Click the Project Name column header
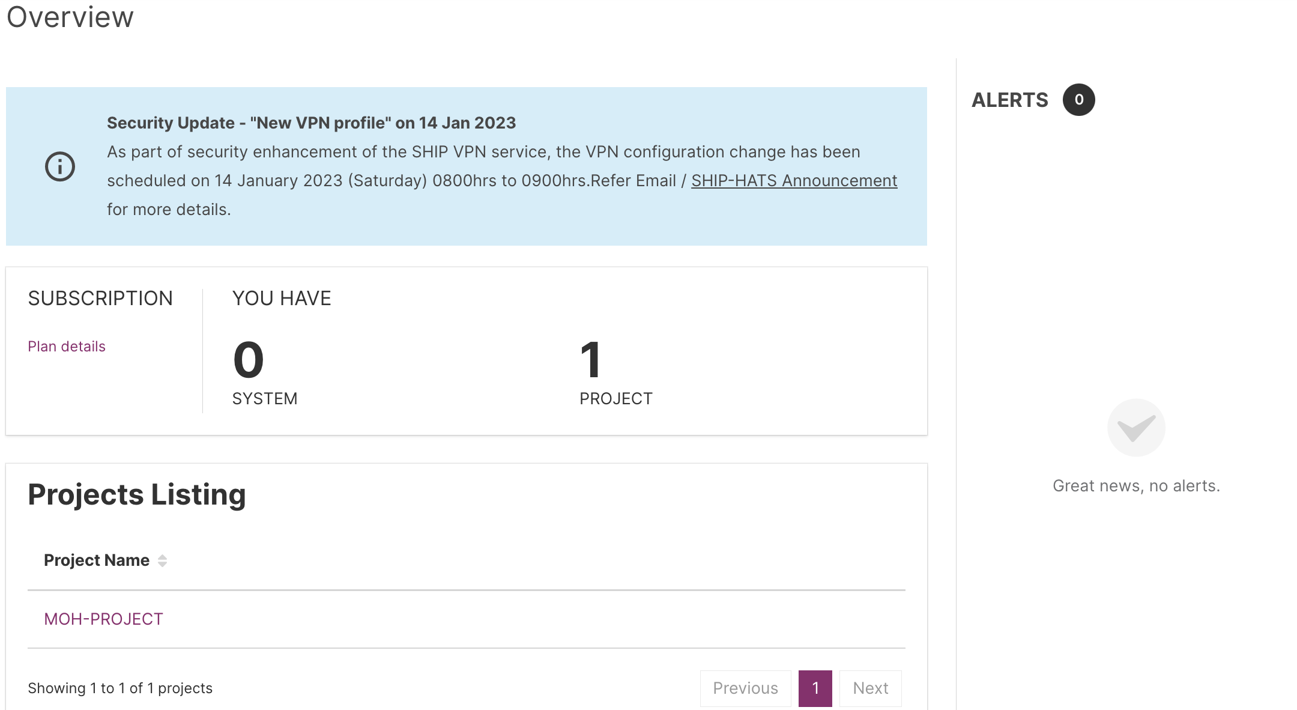 pos(97,560)
